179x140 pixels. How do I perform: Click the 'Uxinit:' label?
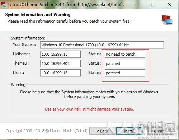click(19, 73)
